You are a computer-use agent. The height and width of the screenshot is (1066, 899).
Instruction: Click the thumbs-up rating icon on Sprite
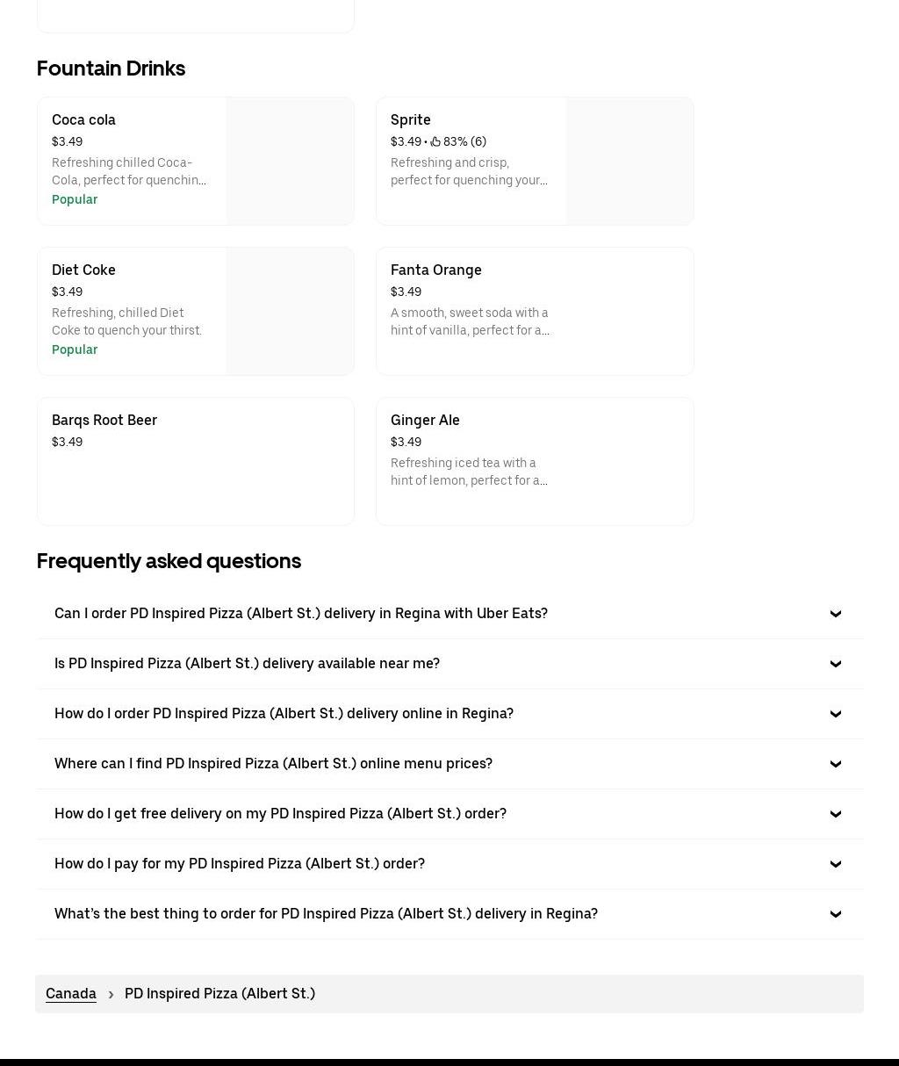(435, 141)
